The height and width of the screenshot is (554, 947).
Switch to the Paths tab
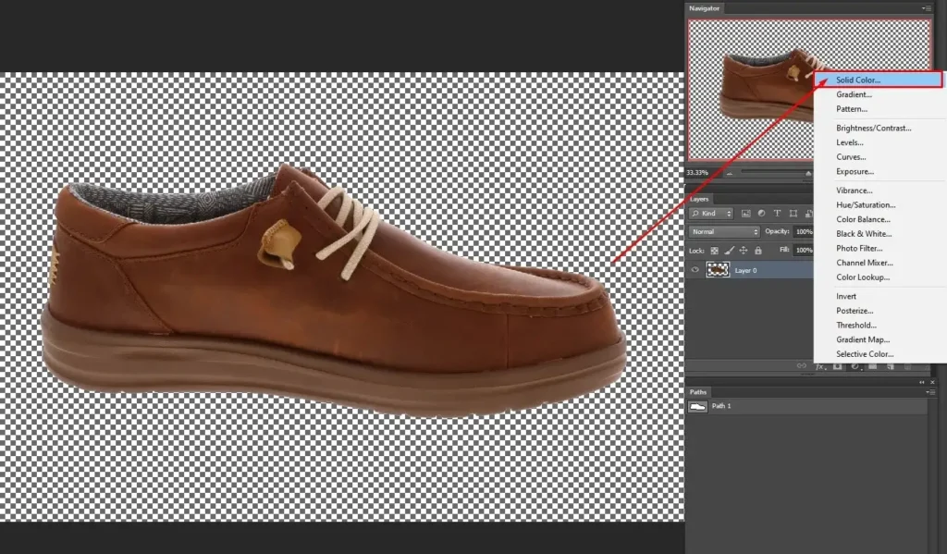[x=698, y=392]
